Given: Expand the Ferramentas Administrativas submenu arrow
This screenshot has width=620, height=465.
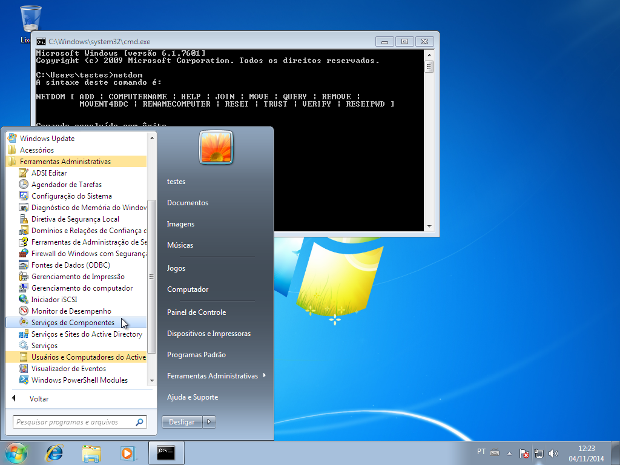Looking at the screenshot, I should pos(265,375).
